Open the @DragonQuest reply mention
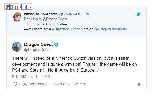Screen dimensions: 156x98 55,19
